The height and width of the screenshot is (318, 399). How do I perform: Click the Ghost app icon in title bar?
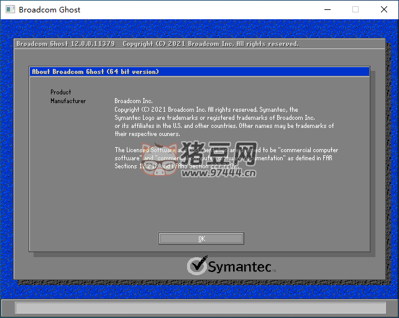[x=9, y=10]
